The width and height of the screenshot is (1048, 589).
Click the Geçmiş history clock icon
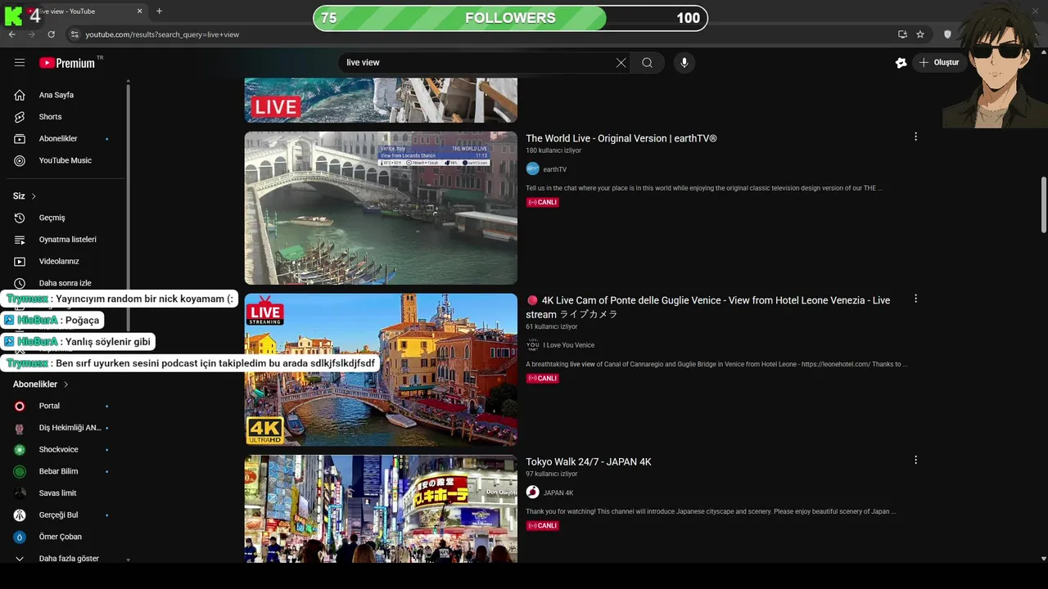pyautogui.click(x=20, y=218)
